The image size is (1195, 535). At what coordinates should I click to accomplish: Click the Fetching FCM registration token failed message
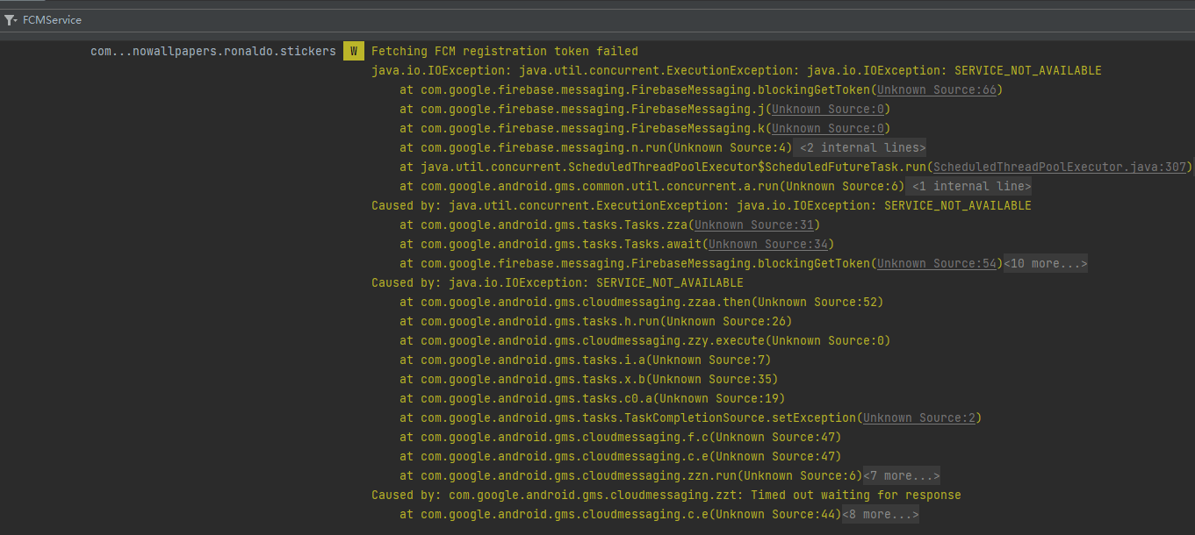pyautogui.click(x=504, y=51)
